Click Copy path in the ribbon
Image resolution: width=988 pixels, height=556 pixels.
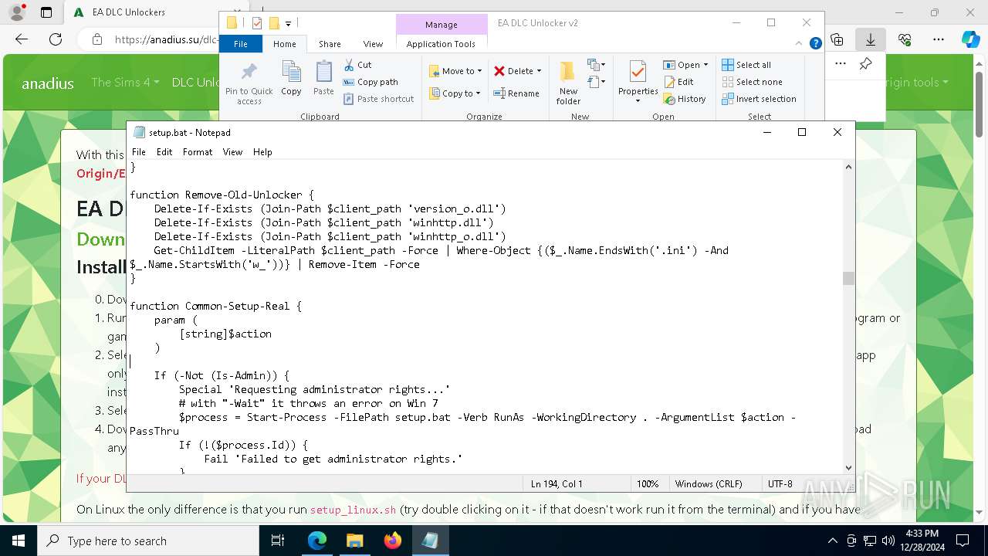[370, 82]
